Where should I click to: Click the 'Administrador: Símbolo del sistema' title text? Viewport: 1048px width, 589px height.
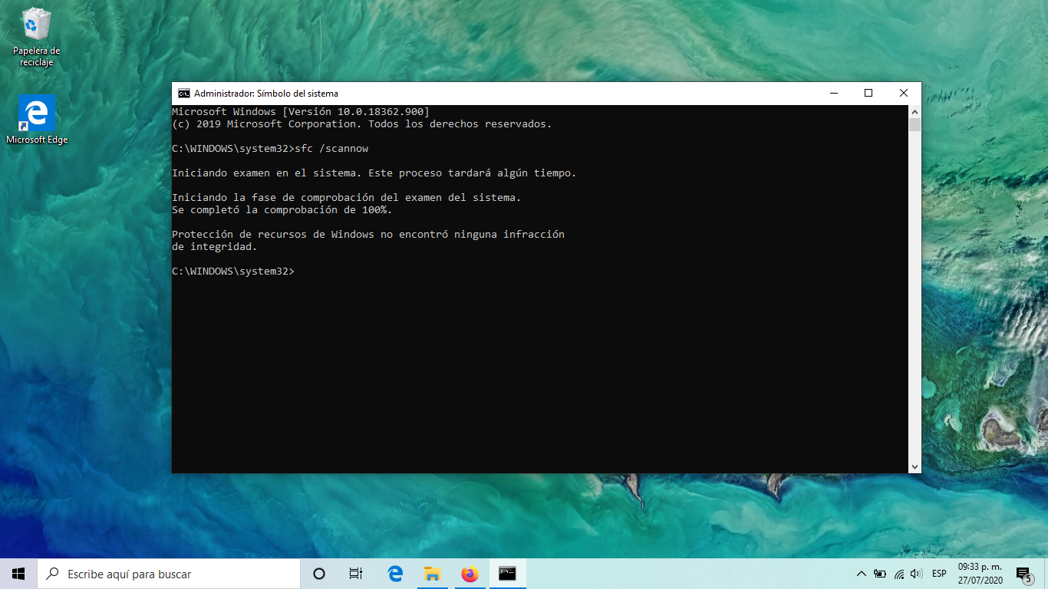265,94
